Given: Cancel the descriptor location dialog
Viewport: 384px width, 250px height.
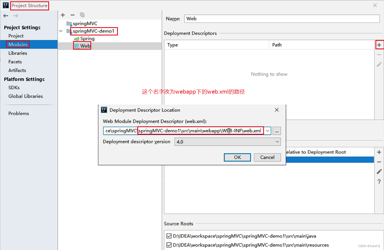Looking at the screenshot, I should click(267, 157).
